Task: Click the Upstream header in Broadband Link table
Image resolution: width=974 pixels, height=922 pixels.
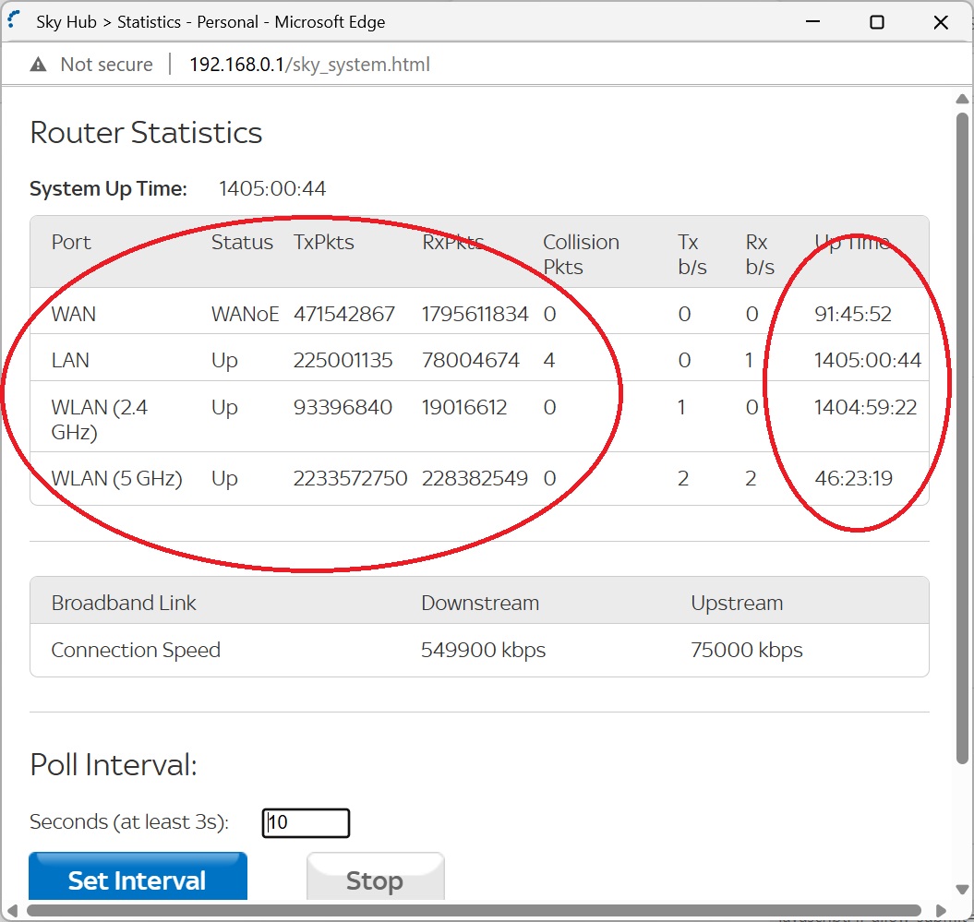Action: pos(737,602)
